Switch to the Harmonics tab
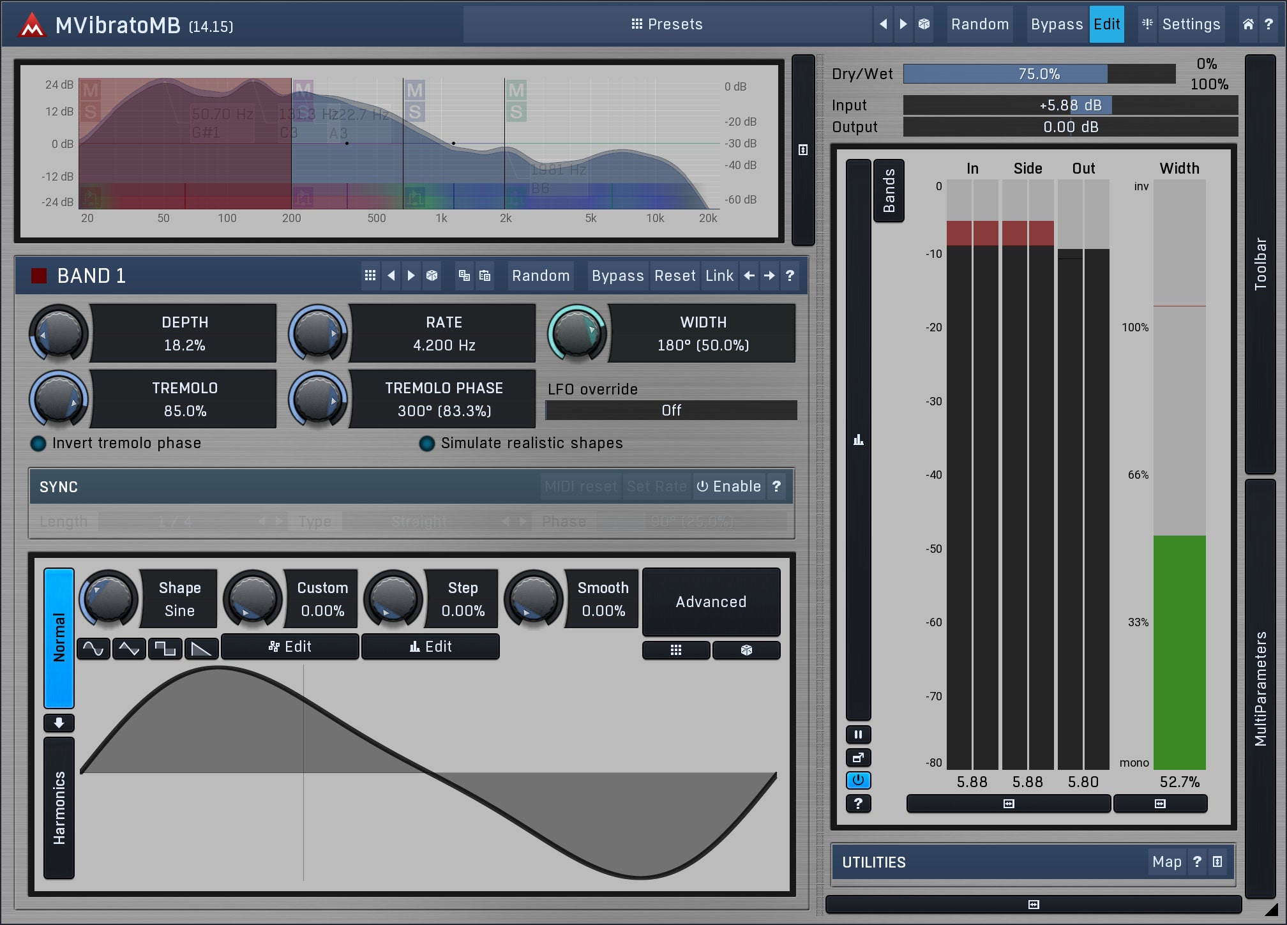Image resolution: width=1287 pixels, height=925 pixels. coord(59,808)
